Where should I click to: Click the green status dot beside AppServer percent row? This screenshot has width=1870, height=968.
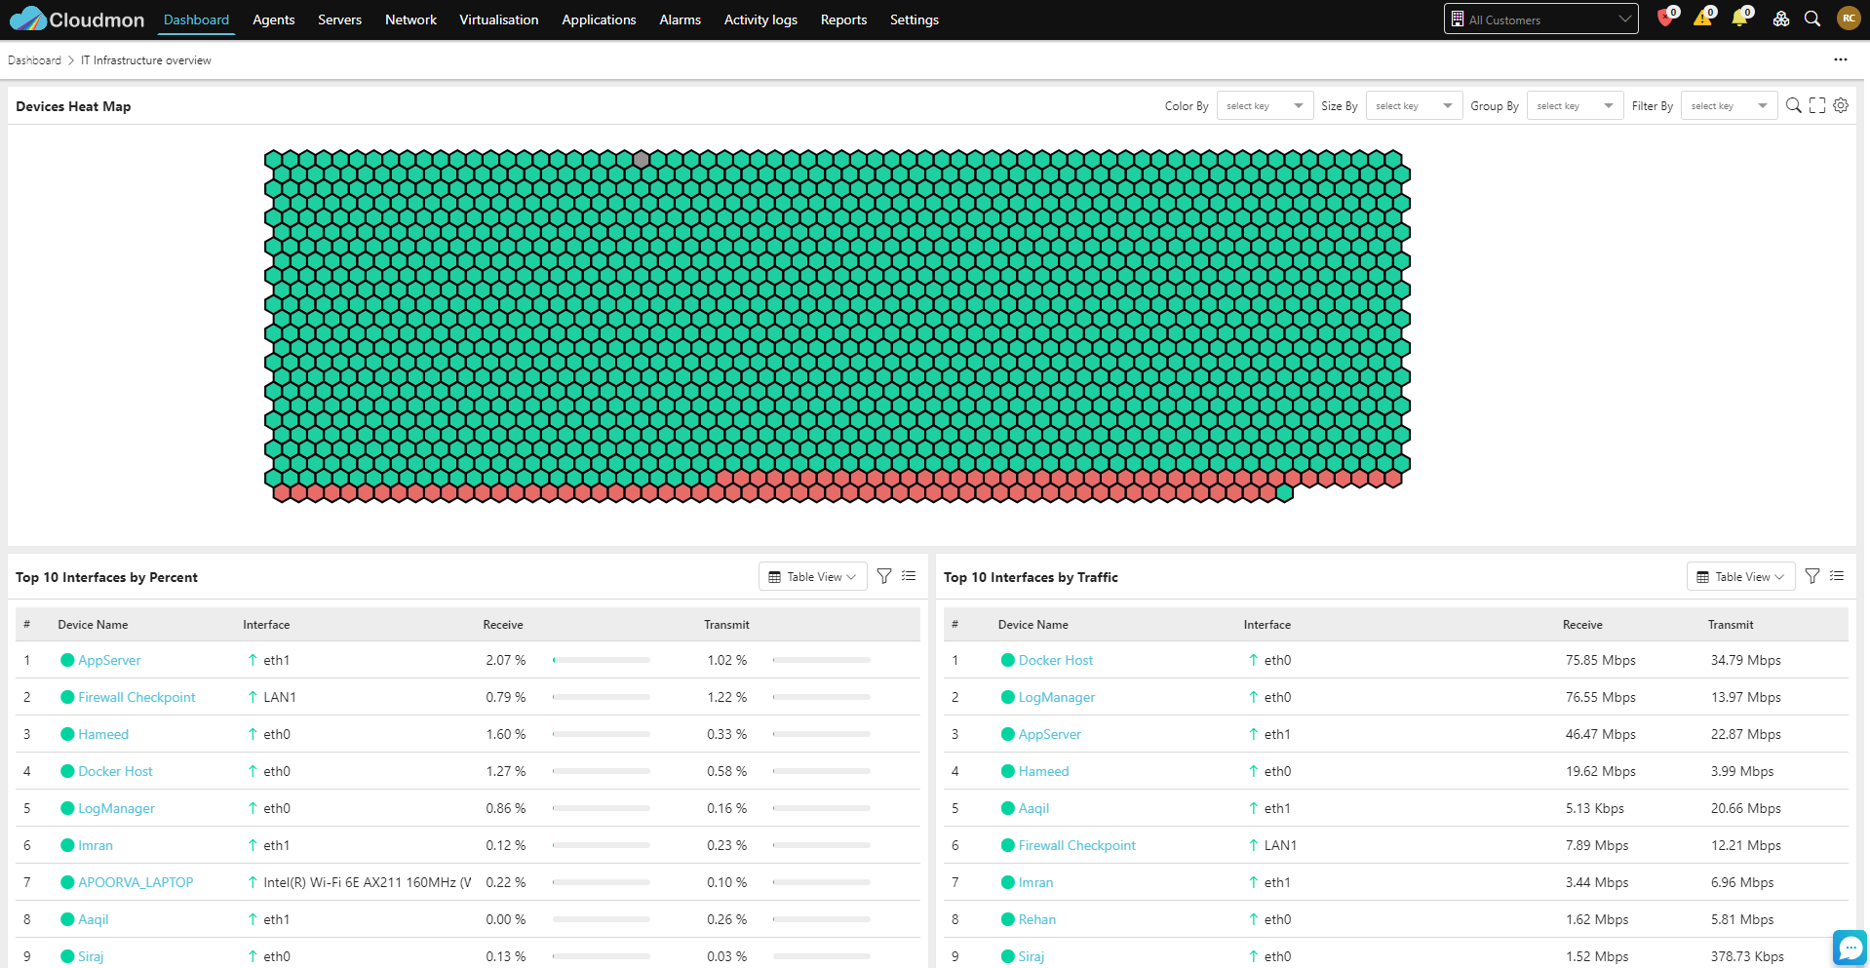[67, 660]
